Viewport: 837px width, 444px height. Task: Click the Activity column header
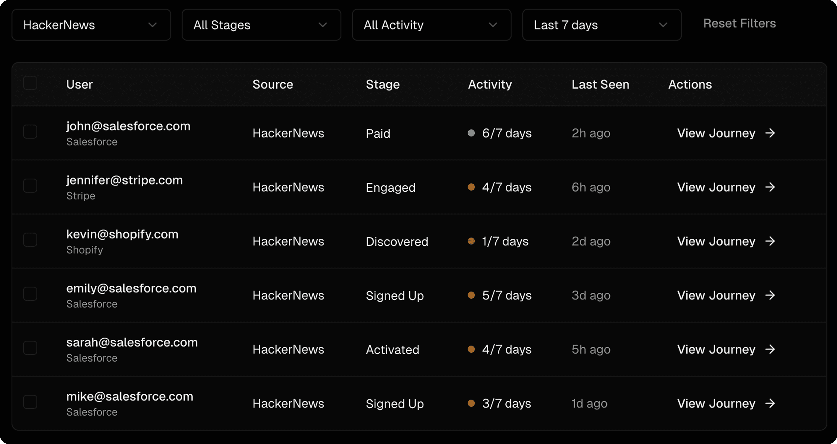coord(490,84)
